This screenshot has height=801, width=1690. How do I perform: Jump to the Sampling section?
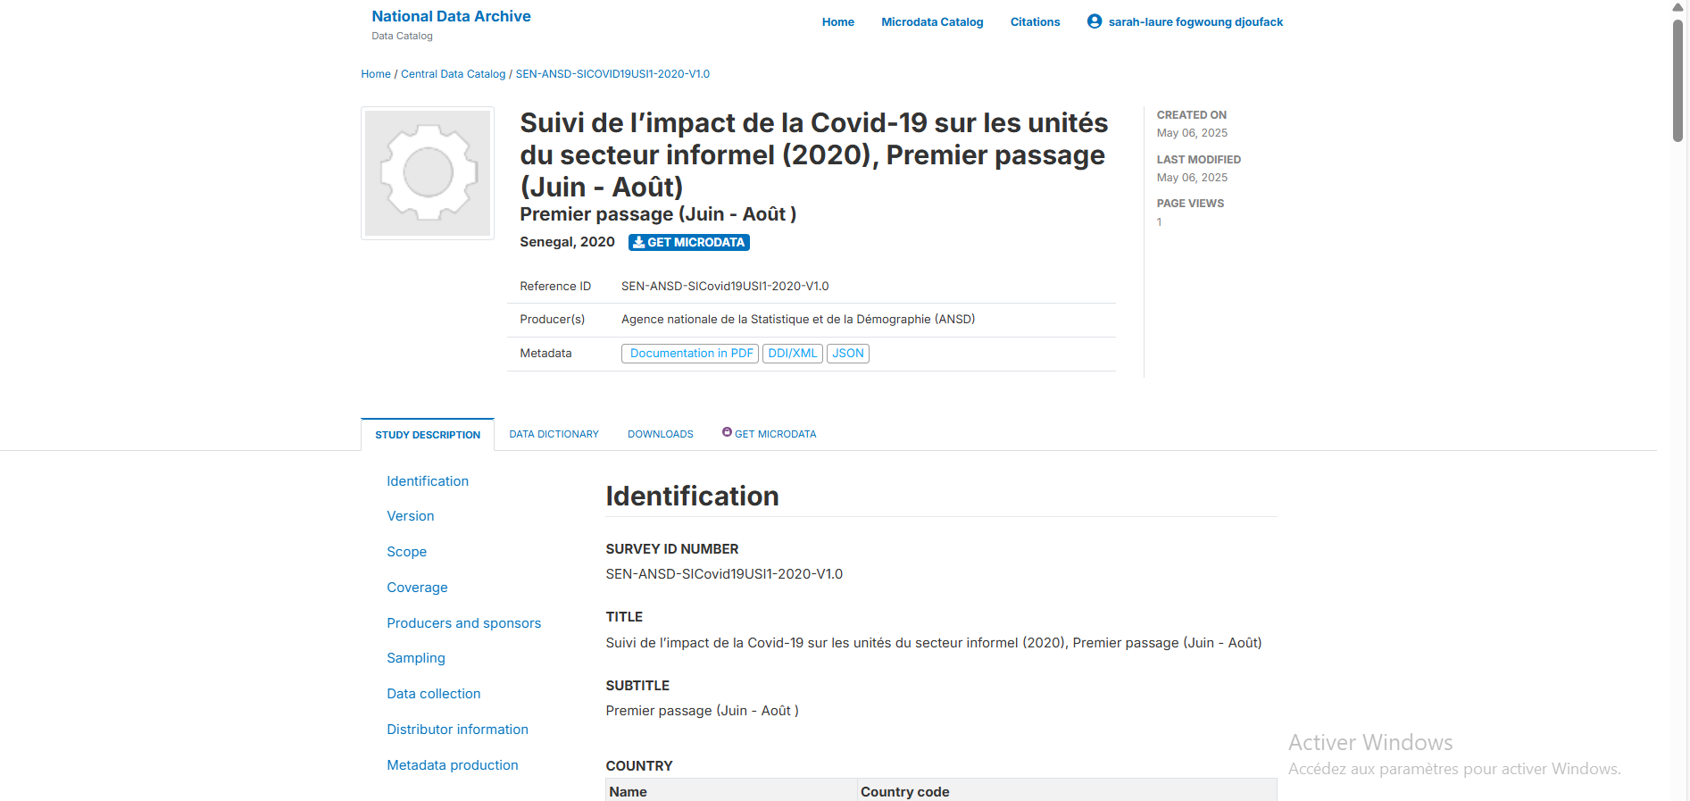click(x=416, y=658)
